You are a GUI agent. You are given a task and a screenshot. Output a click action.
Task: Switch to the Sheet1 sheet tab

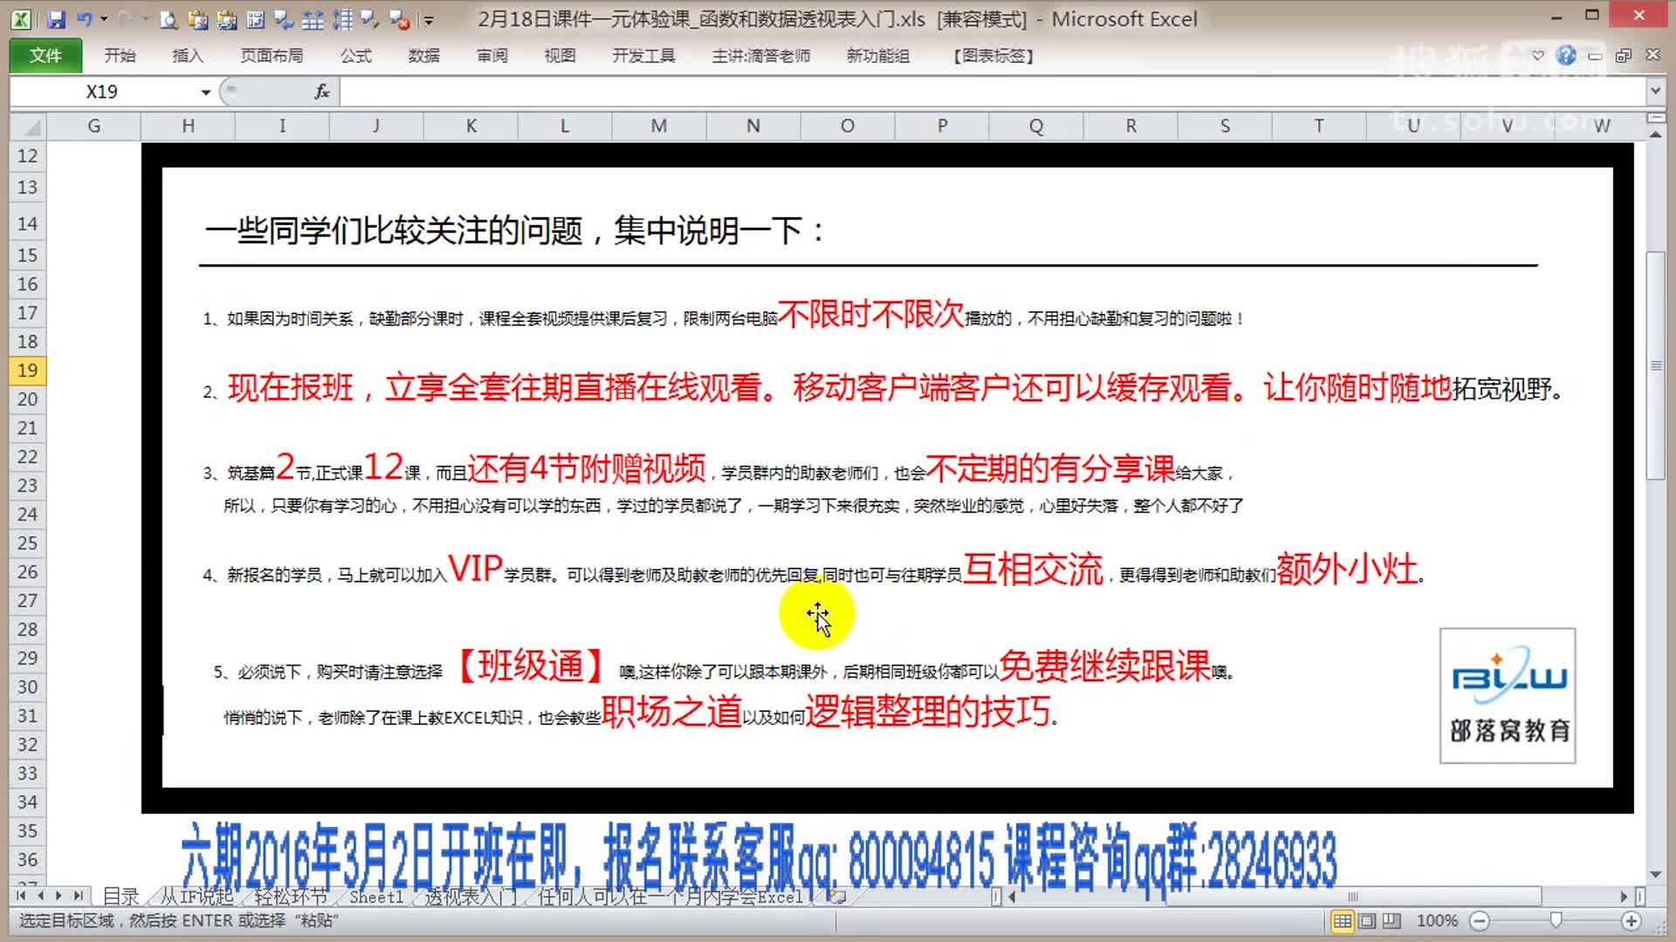(x=376, y=897)
